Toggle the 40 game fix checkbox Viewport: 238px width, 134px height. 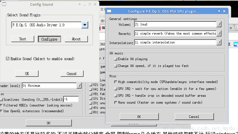tap(91, 108)
